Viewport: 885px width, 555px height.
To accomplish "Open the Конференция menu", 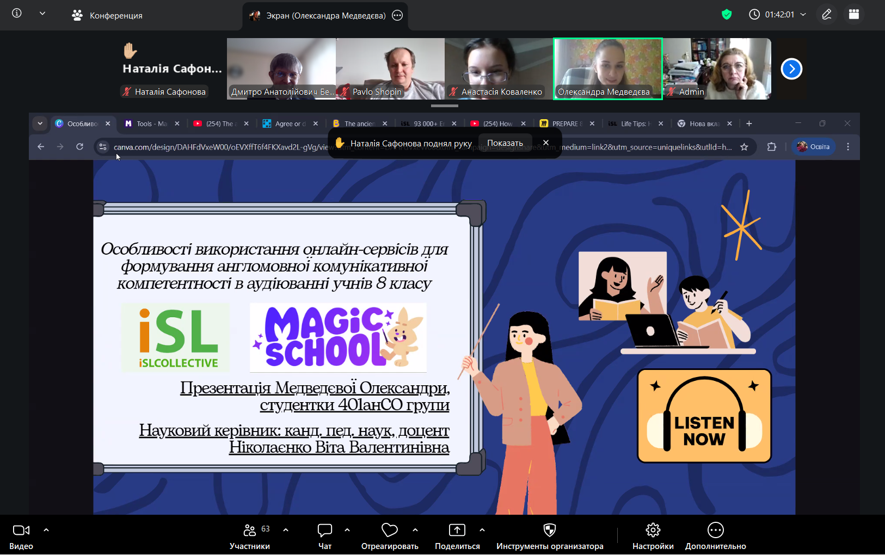I will point(107,15).
